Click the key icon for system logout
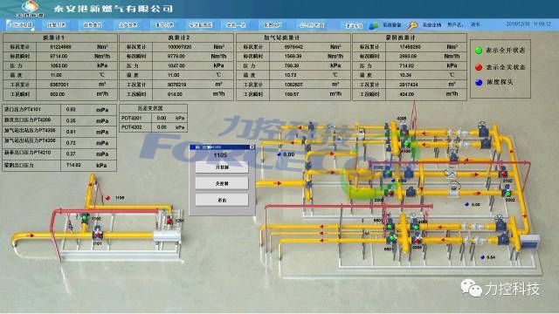 point(413,25)
